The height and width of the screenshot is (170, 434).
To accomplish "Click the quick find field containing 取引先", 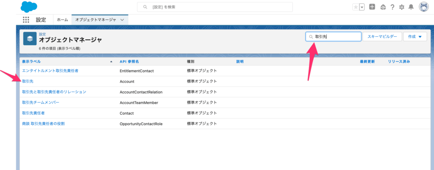I will (x=336, y=37).
